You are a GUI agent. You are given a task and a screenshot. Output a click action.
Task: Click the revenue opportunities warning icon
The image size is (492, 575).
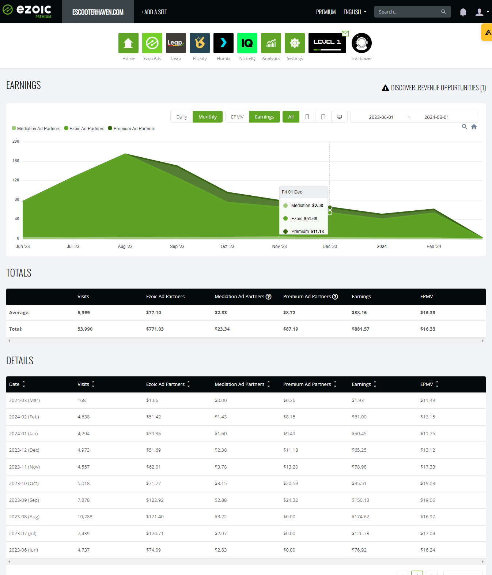tap(385, 88)
